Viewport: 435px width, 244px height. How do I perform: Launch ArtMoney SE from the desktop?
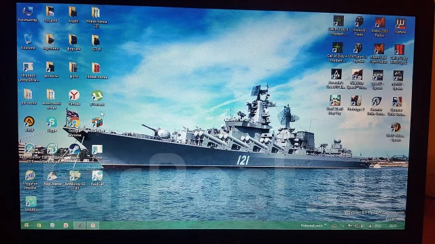coord(75,180)
